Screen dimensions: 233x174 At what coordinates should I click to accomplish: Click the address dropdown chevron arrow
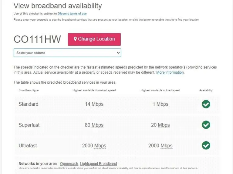118,53
